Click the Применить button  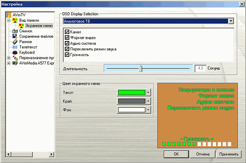tap(229, 154)
